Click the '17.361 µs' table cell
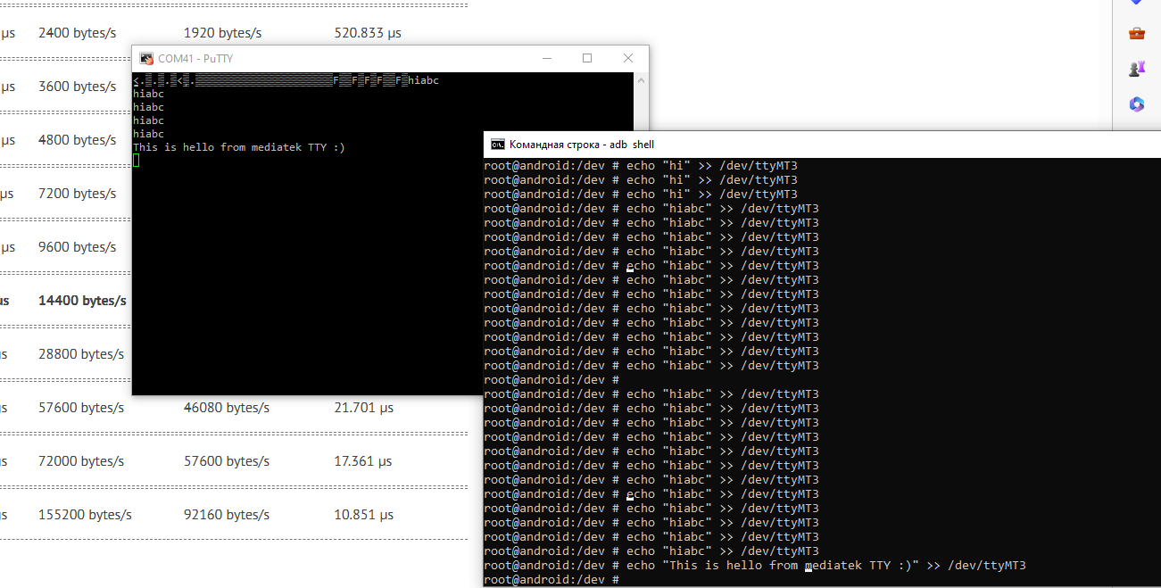Viewport: 1161px width, 588px height. [x=363, y=461]
